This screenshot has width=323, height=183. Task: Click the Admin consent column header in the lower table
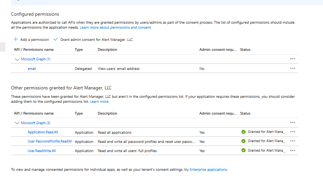(x=218, y=113)
